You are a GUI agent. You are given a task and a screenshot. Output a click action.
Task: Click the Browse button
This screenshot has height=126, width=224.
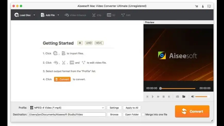click(x=114, y=114)
